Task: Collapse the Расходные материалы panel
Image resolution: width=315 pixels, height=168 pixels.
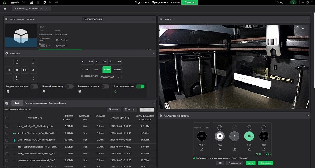Action: pyautogui.click(x=308, y=115)
